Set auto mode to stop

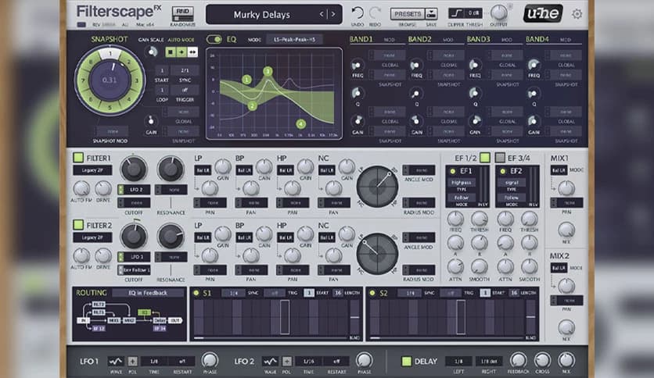(x=171, y=52)
